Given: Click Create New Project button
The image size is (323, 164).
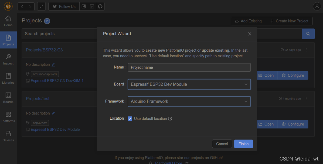Looking at the screenshot, I should [289, 21].
